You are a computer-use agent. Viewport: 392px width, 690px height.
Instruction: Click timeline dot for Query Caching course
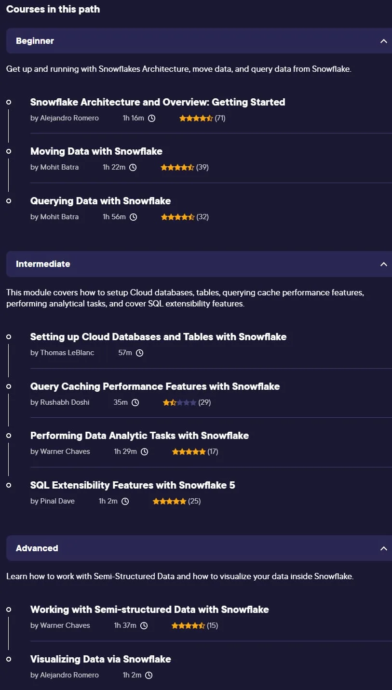tap(9, 386)
